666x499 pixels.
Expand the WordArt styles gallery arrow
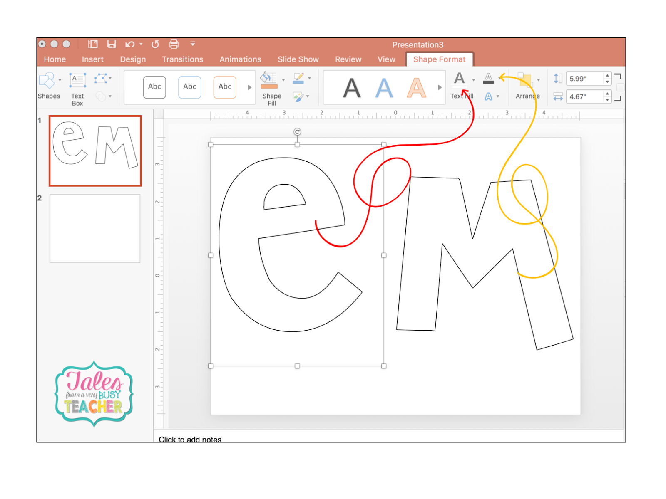click(440, 87)
